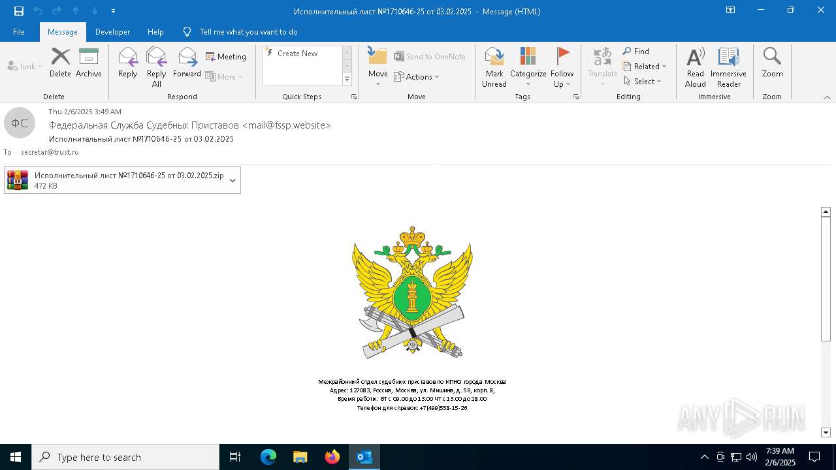The height and width of the screenshot is (470, 836).
Task: Collapse the ribbon with the chevron
Action: click(827, 97)
